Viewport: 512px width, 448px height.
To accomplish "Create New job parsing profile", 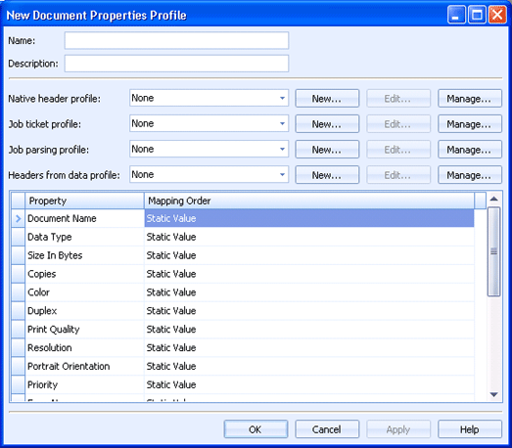I will tap(327, 150).
